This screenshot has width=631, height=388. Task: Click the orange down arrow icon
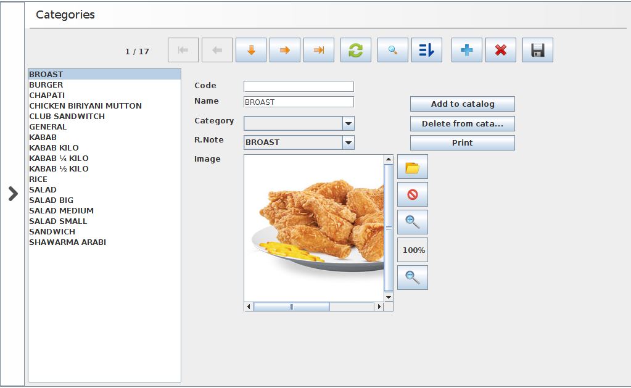[251, 51]
